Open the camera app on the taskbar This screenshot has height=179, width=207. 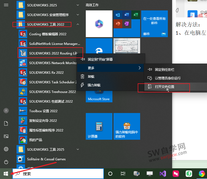click(x=136, y=174)
